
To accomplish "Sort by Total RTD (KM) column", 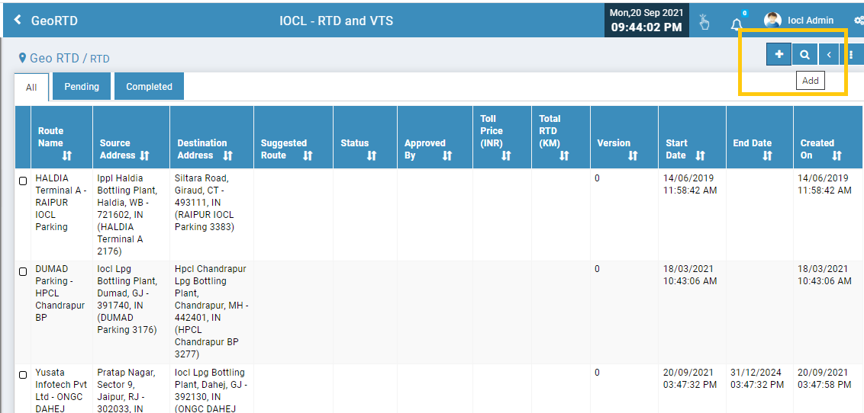I will coord(564,155).
